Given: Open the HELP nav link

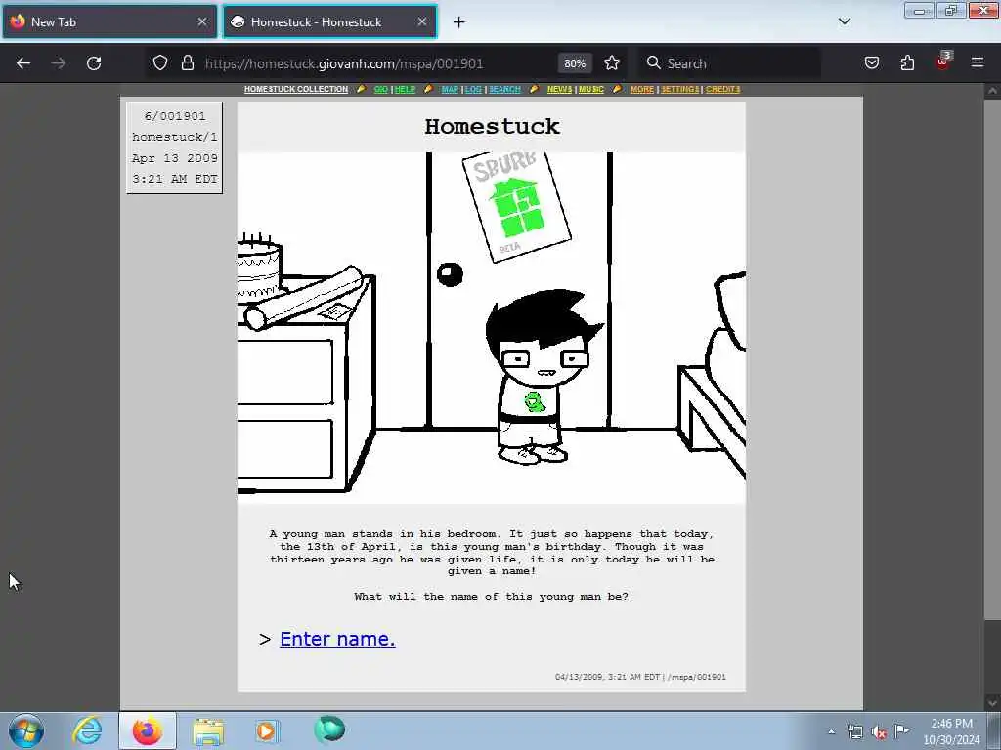Looking at the screenshot, I should (405, 89).
